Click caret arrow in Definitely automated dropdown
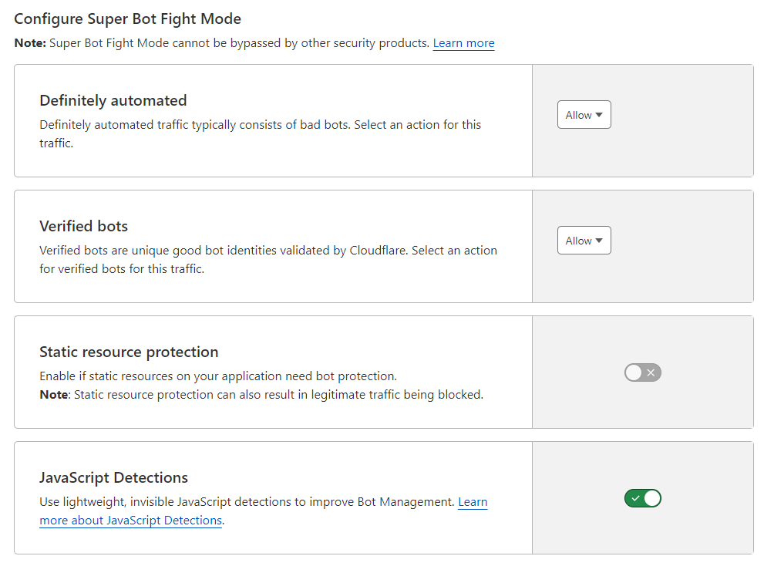Image resolution: width=774 pixels, height=583 pixels. 600,115
